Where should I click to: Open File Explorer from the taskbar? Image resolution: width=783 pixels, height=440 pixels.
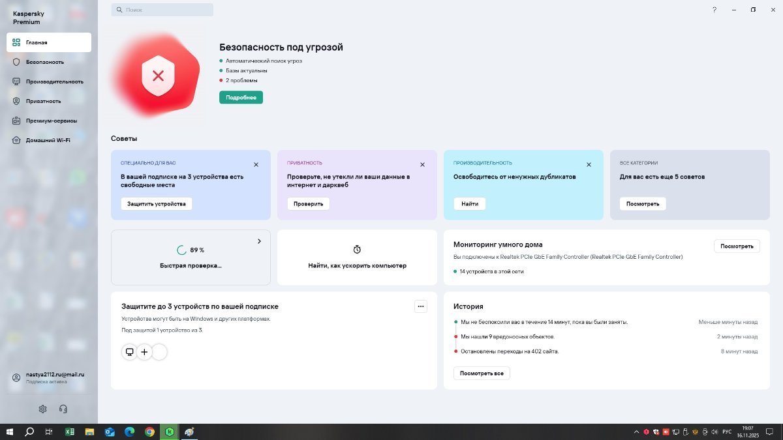pyautogui.click(x=89, y=432)
